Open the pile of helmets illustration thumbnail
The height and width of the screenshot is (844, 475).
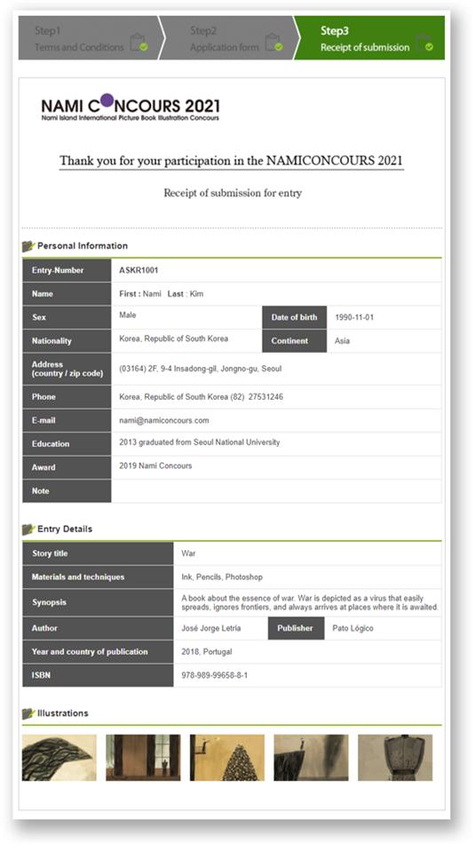pyautogui.click(x=227, y=757)
